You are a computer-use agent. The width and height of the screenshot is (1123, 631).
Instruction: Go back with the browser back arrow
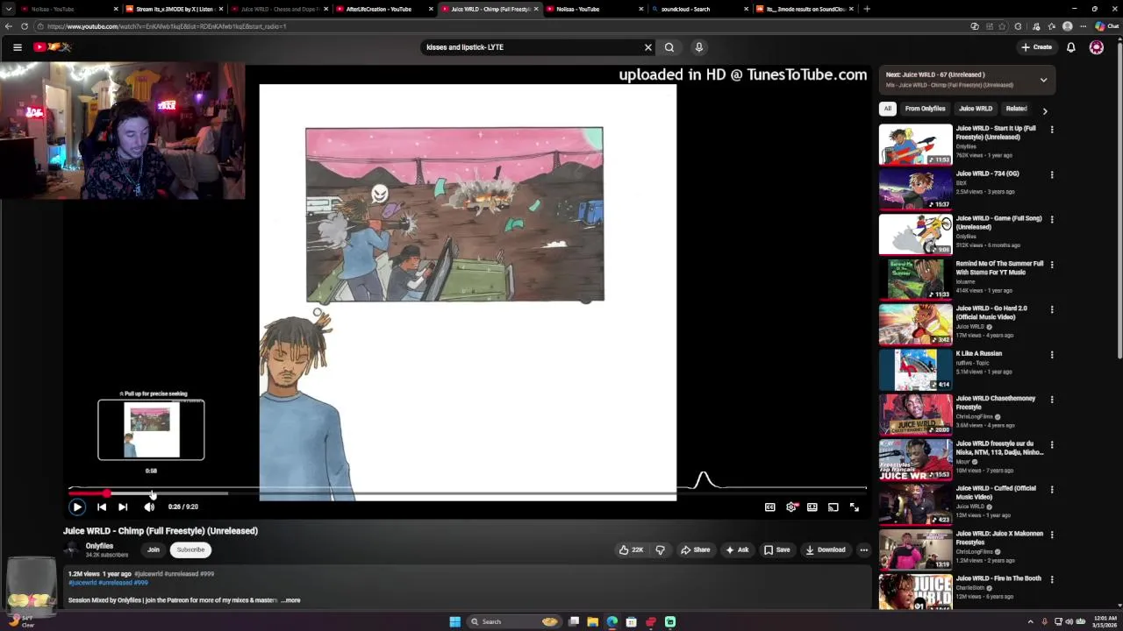[10, 26]
